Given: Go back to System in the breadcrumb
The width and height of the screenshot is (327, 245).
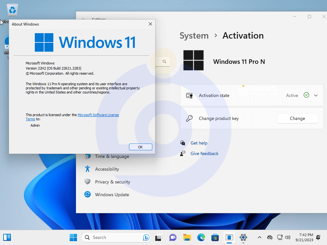Looking at the screenshot, I should pos(194,36).
